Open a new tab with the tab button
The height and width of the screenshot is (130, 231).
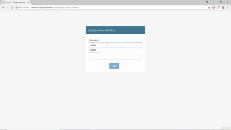(x=34, y=3)
